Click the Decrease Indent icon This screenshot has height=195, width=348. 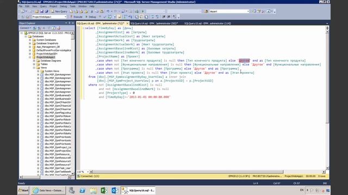[x=164, y=17]
